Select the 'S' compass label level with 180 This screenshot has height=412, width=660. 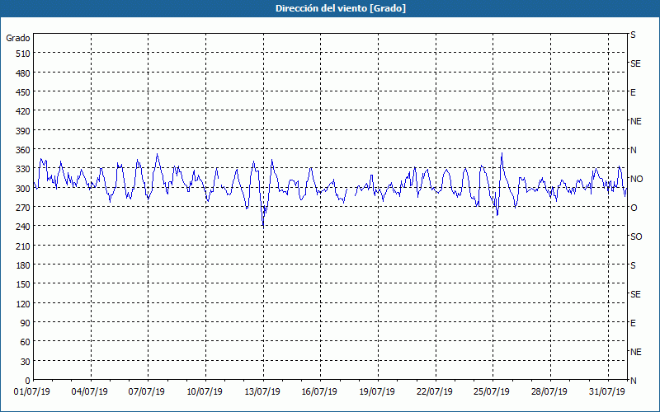[633, 265]
